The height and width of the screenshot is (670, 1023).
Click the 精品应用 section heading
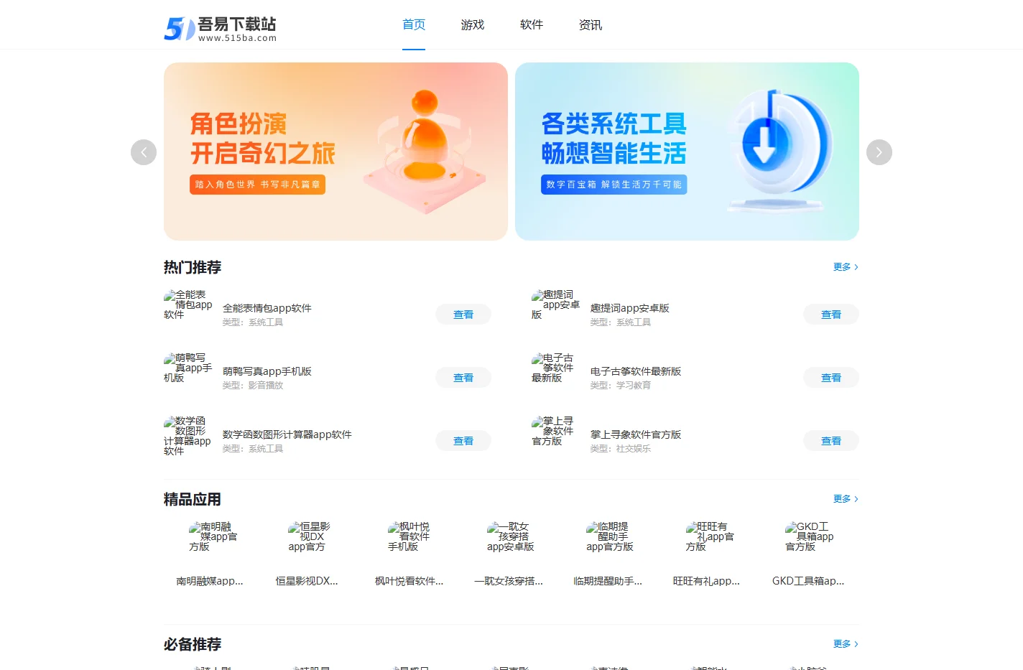(x=193, y=499)
